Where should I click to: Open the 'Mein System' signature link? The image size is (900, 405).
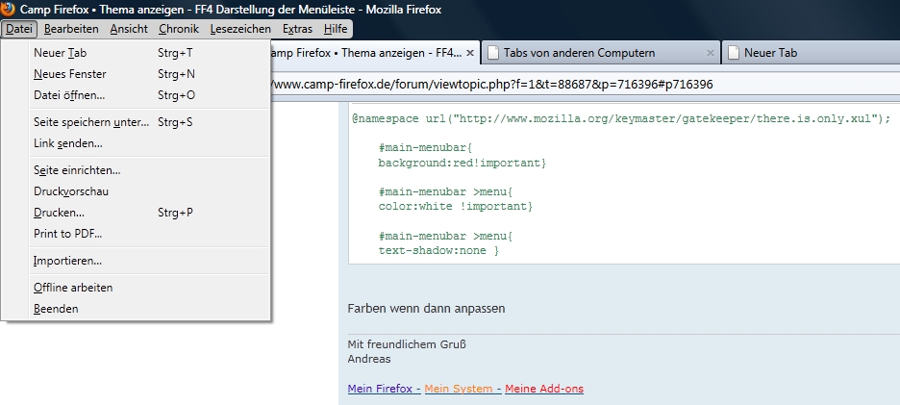(460, 389)
